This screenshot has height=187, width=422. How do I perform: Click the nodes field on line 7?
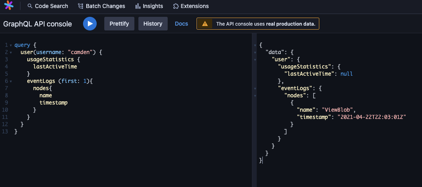click(41, 88)
